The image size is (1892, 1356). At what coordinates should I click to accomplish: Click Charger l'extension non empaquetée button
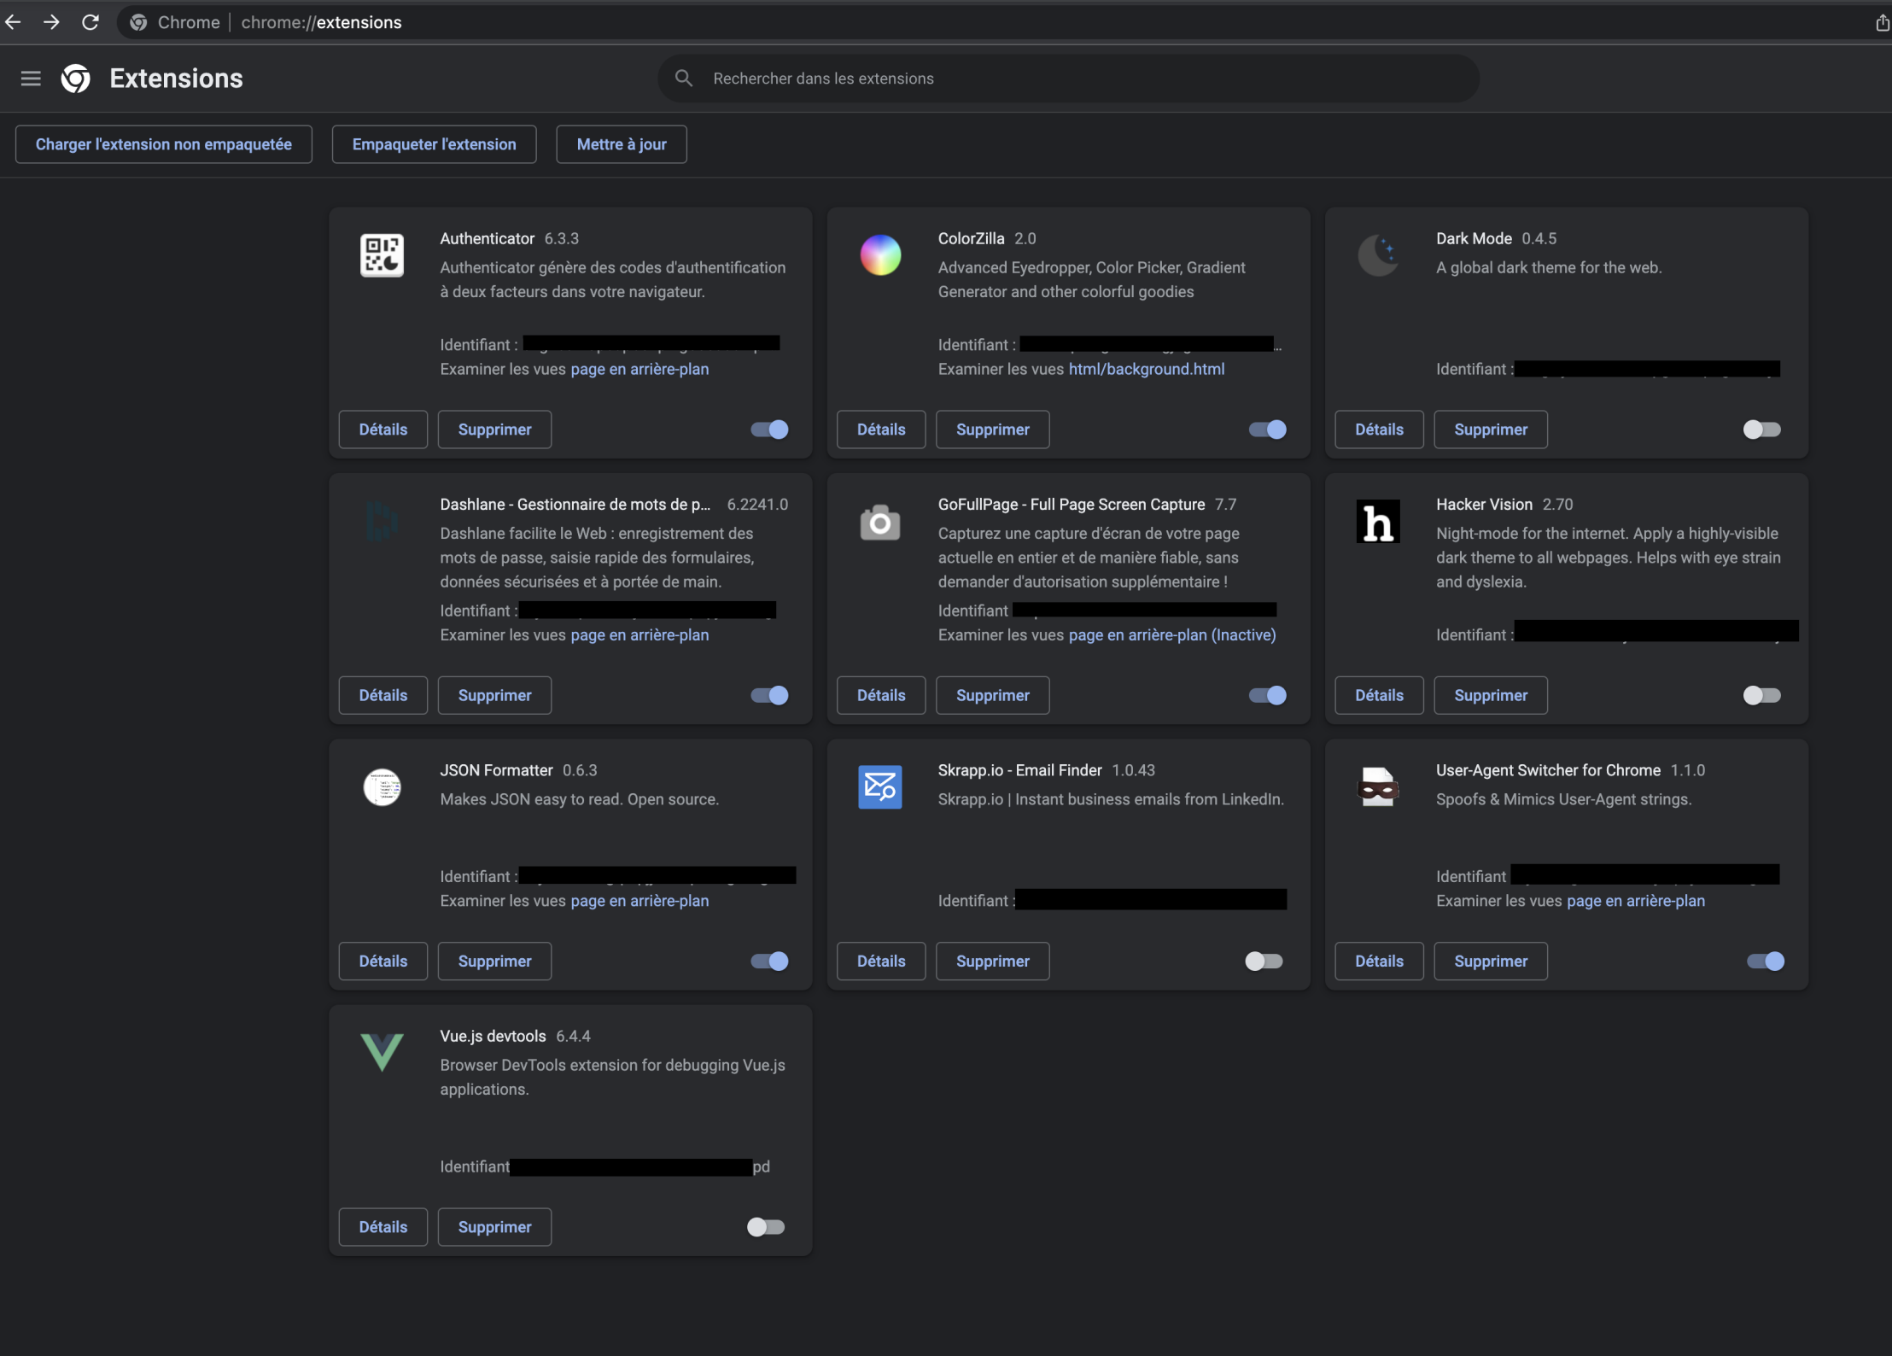point(164,144)
